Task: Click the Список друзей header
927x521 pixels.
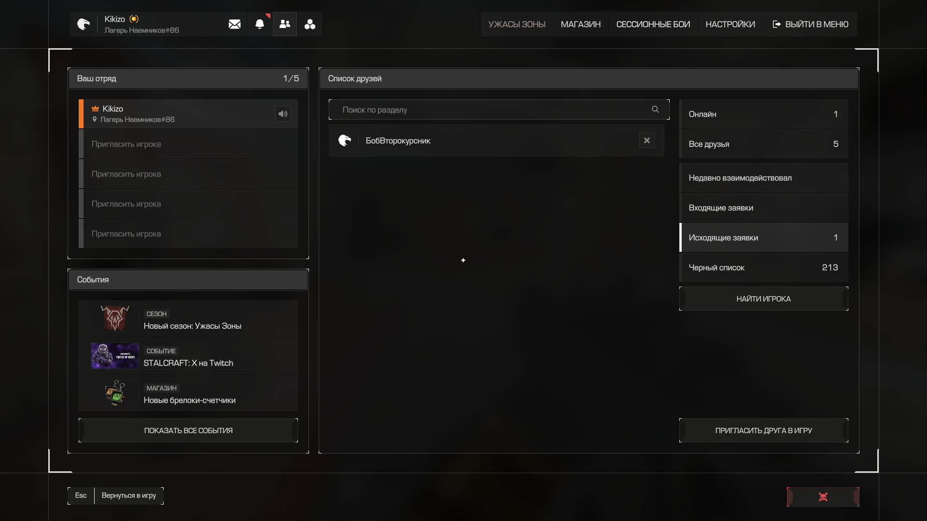Action: pos(589,78)
